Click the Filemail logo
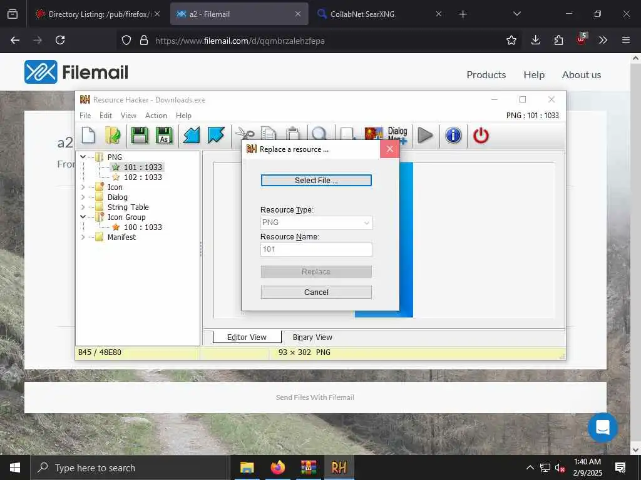This screenshot has height=480, width=641. click(76, 72)
